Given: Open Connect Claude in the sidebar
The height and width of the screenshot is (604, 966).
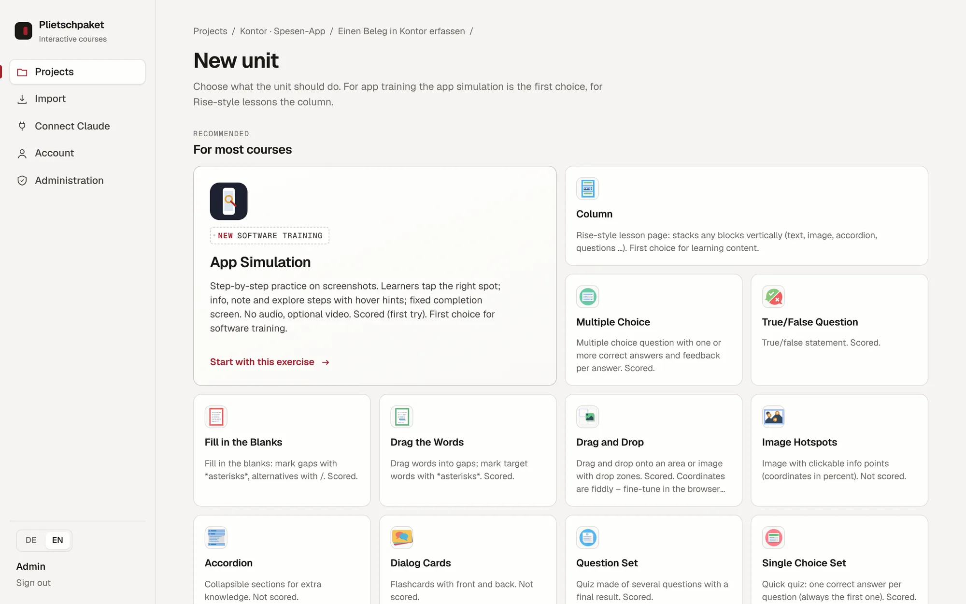Looking at the screenshot, I should (x=77, y=126).
